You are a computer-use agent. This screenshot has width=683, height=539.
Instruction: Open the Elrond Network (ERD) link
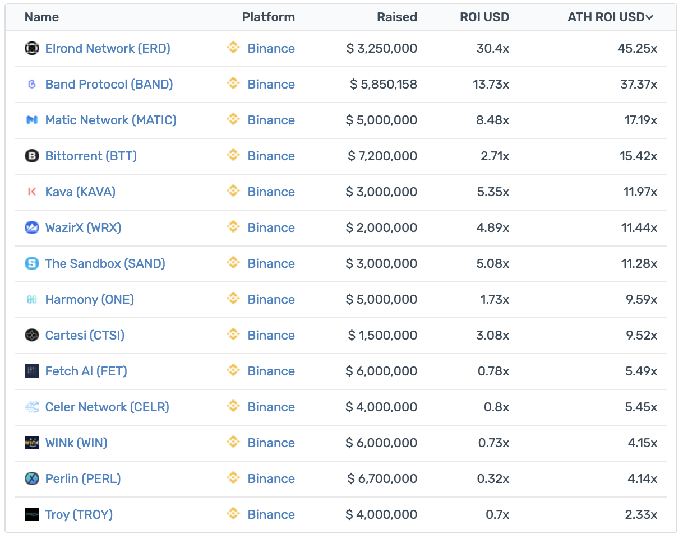(108, 48)
